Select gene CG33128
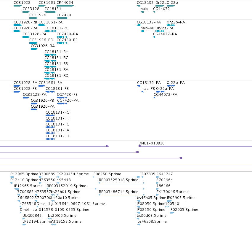 [x=26, y=12]
